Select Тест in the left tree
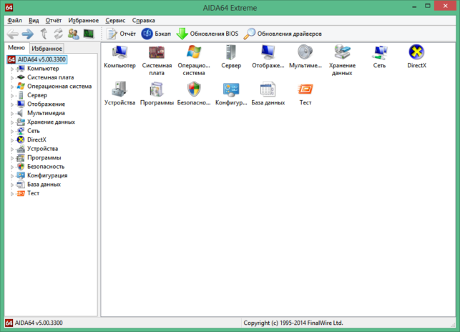Viewport: 460px width, 332px height. tap(33, 193)
